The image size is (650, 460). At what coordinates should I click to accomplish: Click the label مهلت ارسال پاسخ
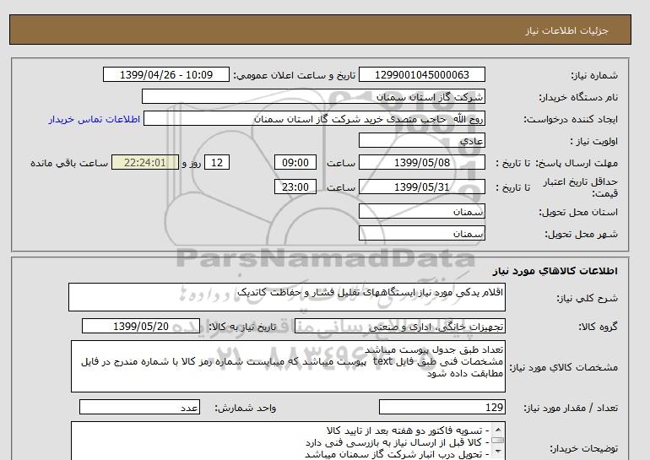click(577, 163)
